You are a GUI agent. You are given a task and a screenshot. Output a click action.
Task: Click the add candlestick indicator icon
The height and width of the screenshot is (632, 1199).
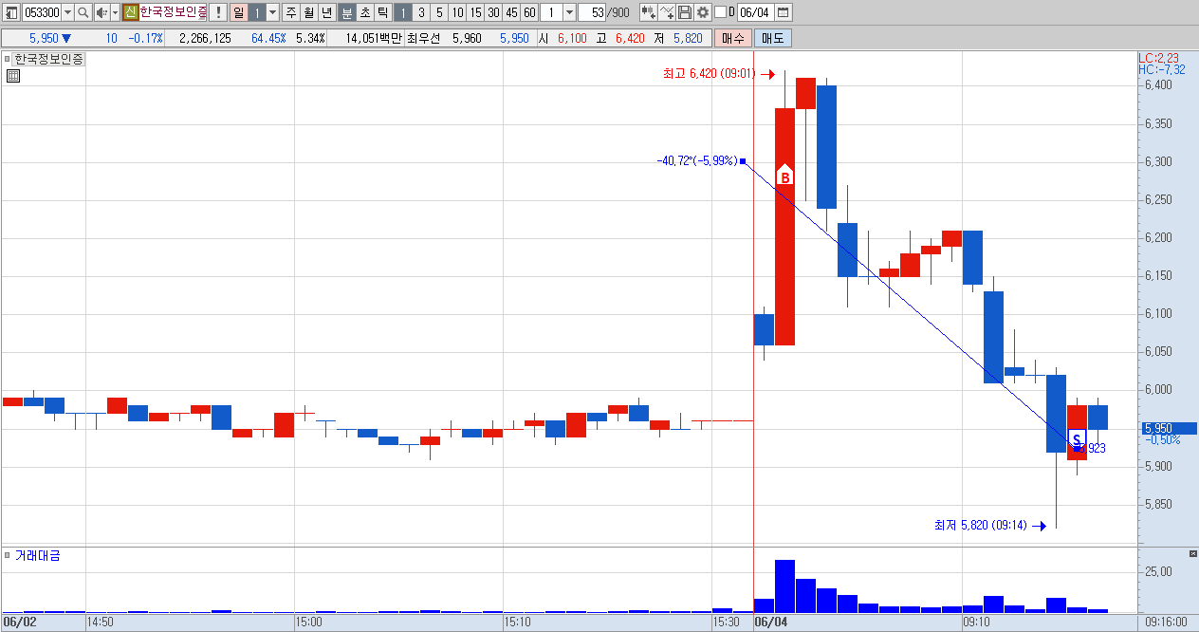649,12
